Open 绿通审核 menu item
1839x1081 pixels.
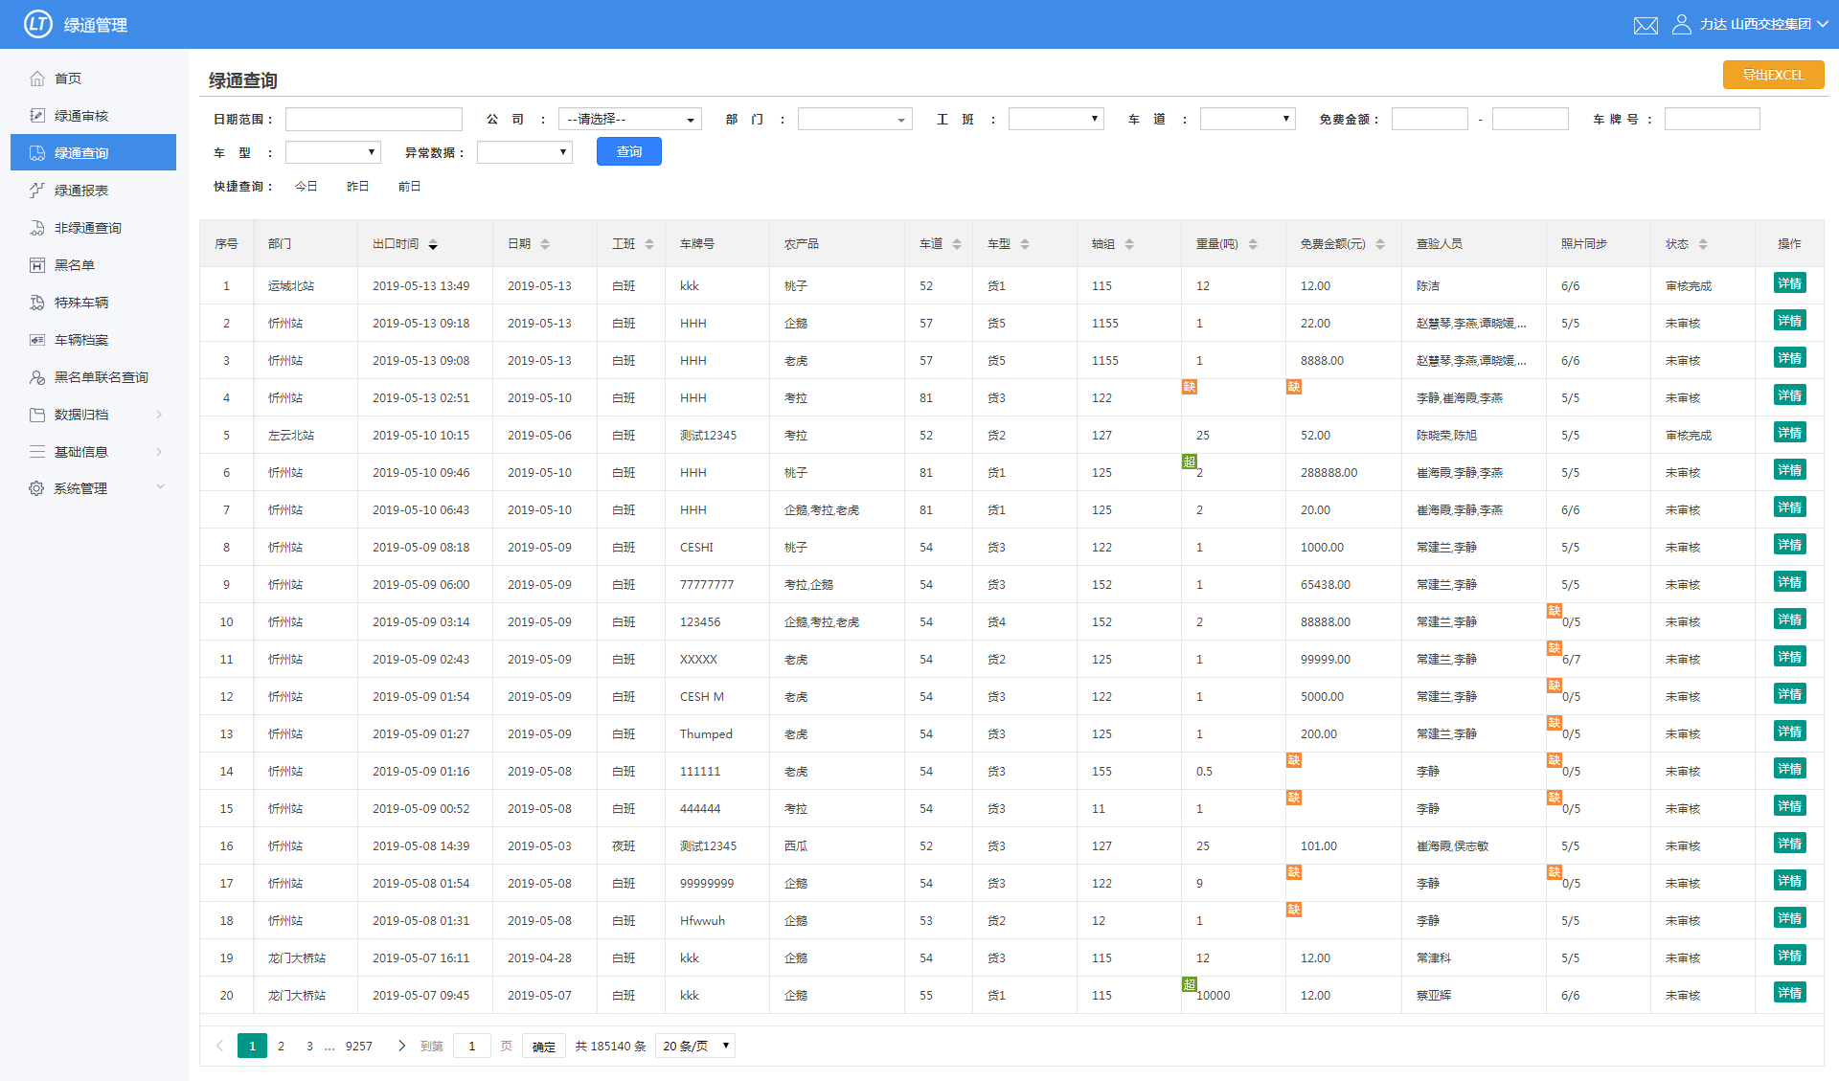coord(81,116)
